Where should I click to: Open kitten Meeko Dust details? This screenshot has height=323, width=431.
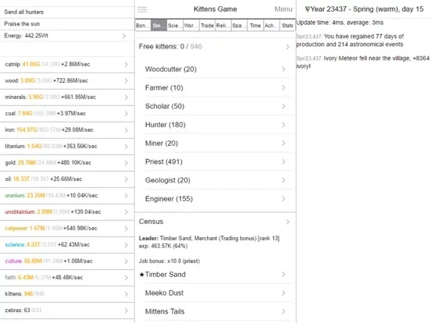point(218,293)
